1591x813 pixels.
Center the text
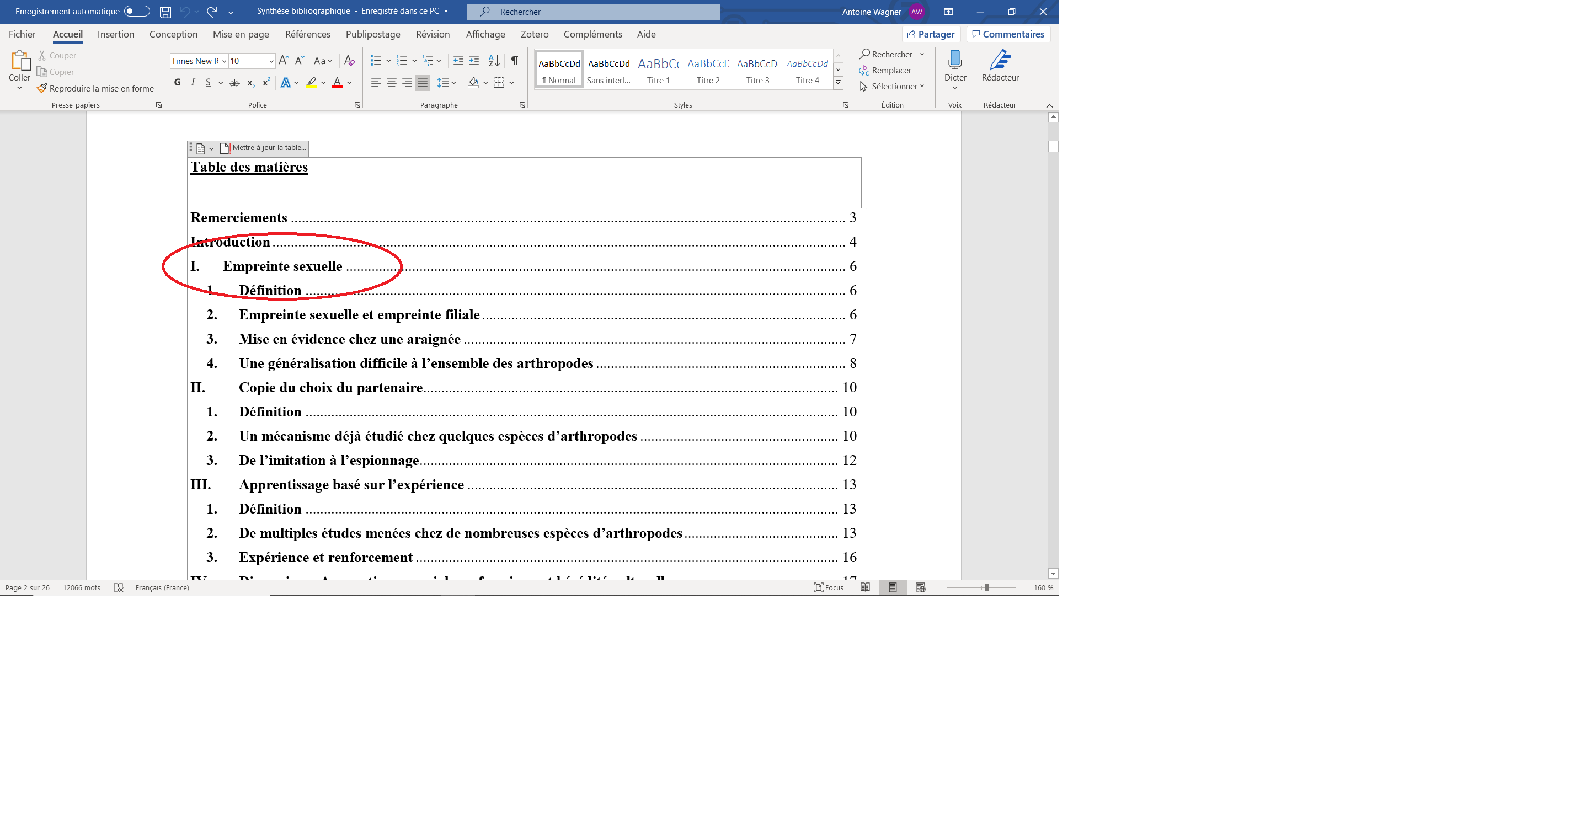click(392, 83)
